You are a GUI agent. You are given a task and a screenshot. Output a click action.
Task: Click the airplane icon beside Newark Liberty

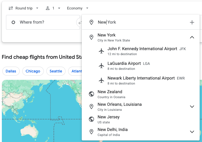tap(101, 80)
